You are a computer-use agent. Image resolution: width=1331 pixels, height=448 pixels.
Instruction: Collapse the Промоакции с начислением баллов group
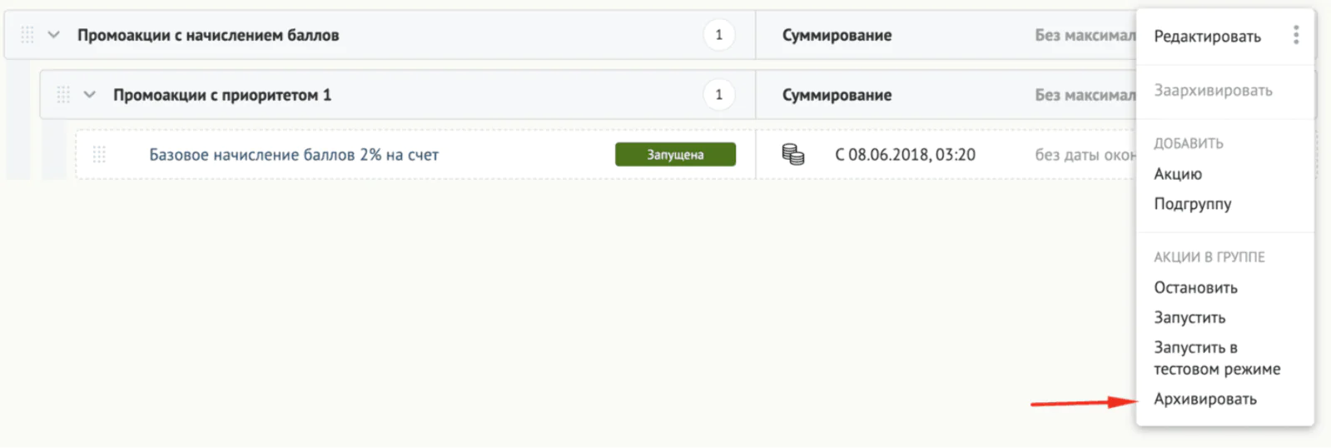click(54, 35)
